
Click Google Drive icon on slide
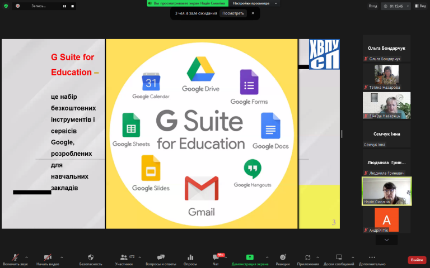[201, 69]
